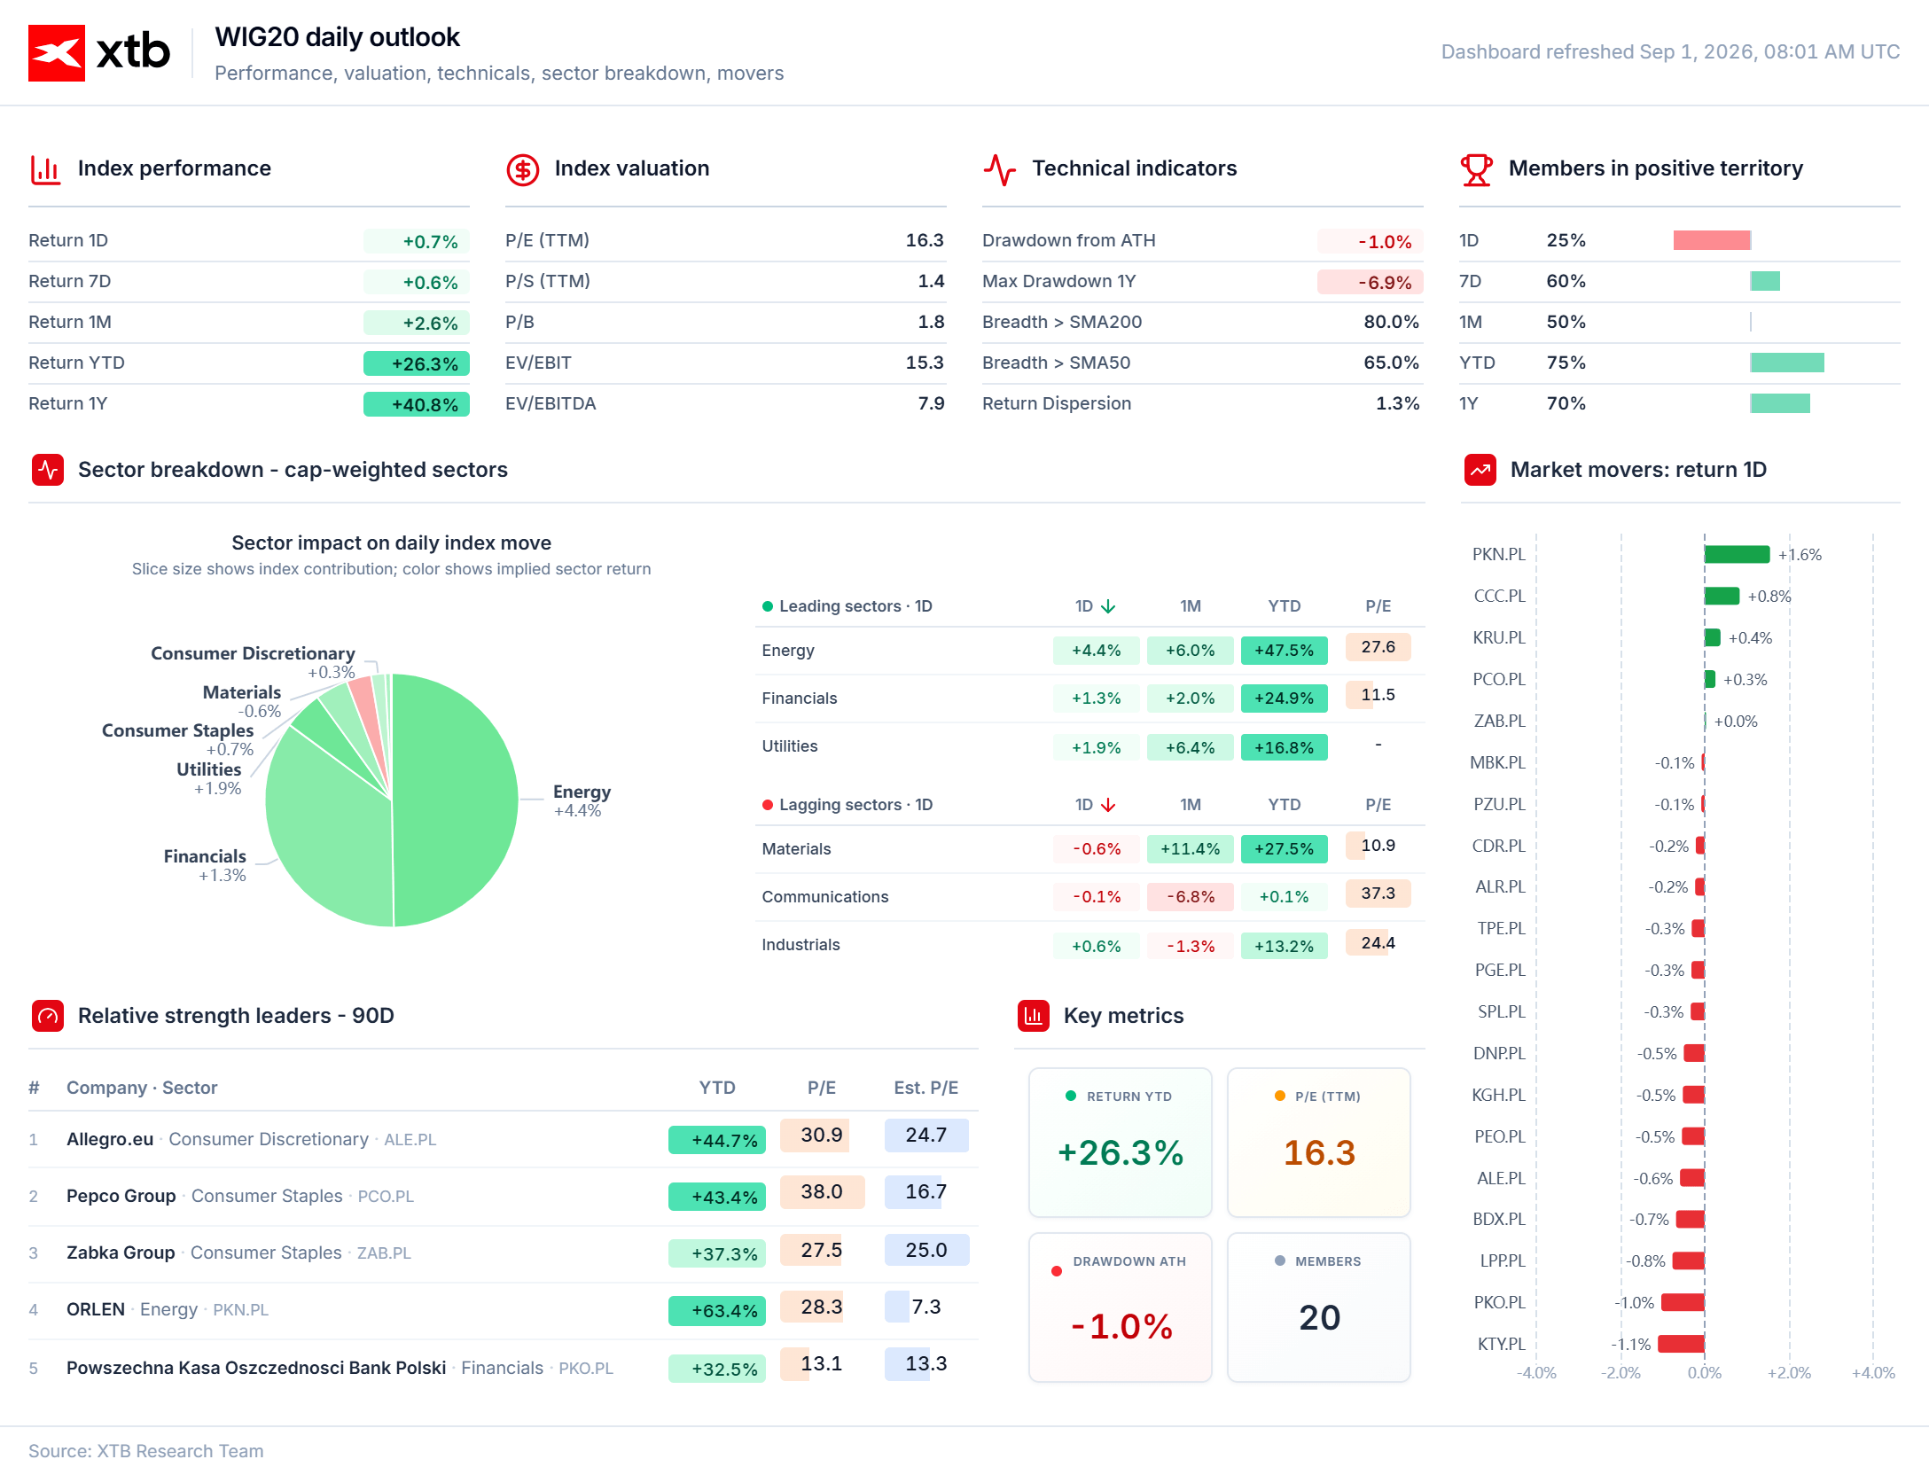Click the Technical indicators pulse icon
1929x1475 pixels.
[999, 169]
